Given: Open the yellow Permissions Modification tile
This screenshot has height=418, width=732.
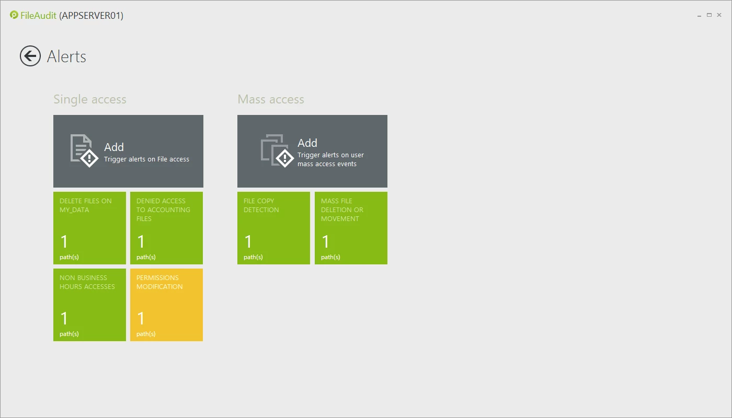Looking at the screenshot, I should 166,305.
